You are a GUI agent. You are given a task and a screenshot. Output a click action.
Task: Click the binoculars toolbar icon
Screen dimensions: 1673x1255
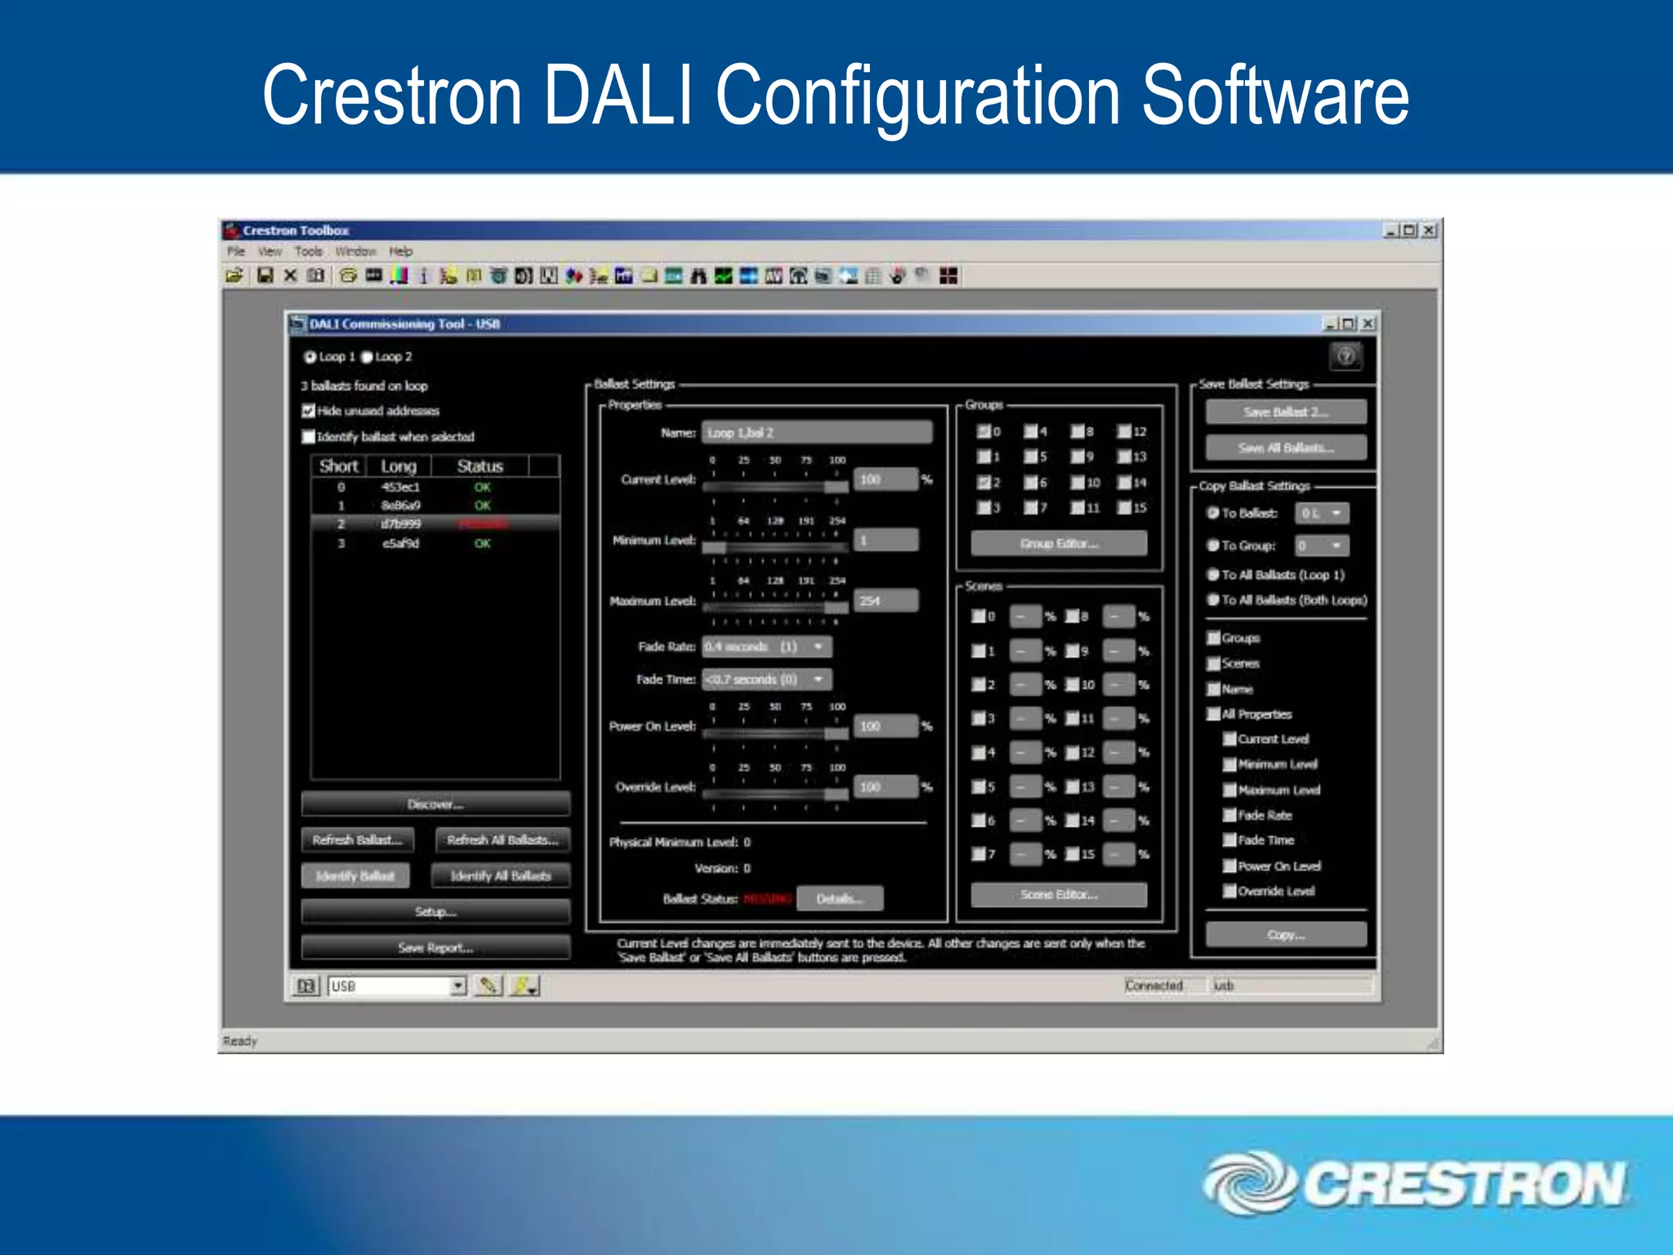click(698, 276)
